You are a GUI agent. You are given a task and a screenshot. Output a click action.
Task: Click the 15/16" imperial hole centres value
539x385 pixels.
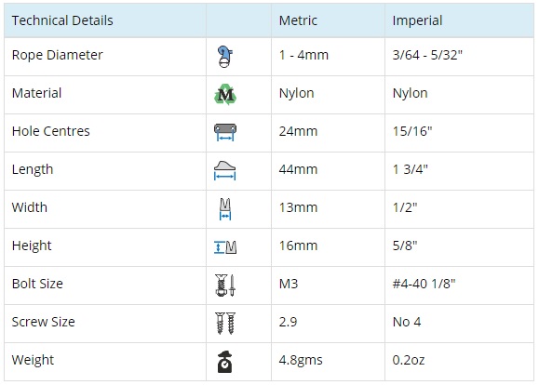(412, 131)
